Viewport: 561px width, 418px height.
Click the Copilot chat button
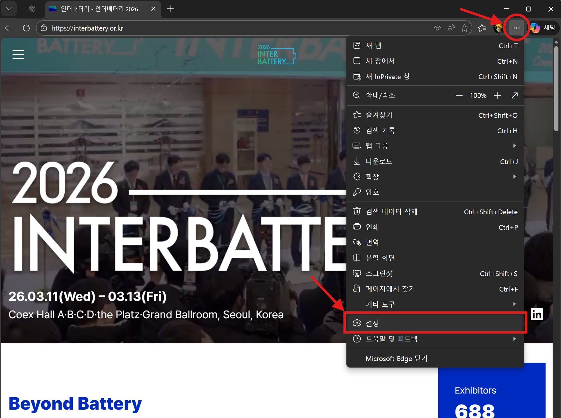click(x=543, y=28)
